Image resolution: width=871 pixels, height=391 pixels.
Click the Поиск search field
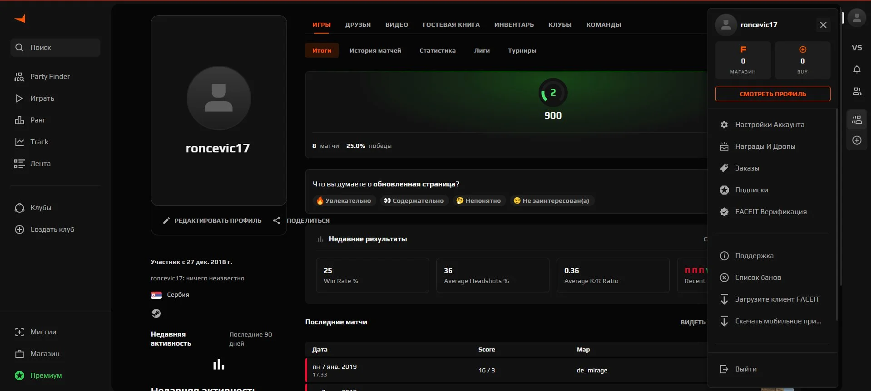(x=55, y=48)
